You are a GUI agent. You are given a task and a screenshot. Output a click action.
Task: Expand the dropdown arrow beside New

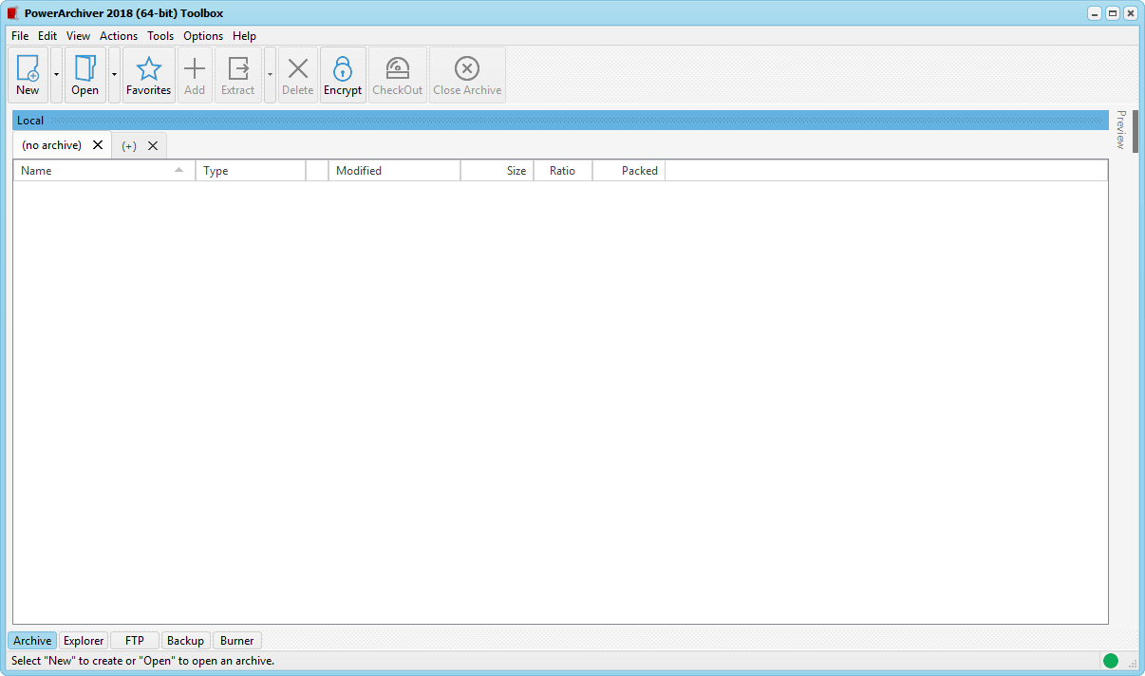click(x=56, y=75)
